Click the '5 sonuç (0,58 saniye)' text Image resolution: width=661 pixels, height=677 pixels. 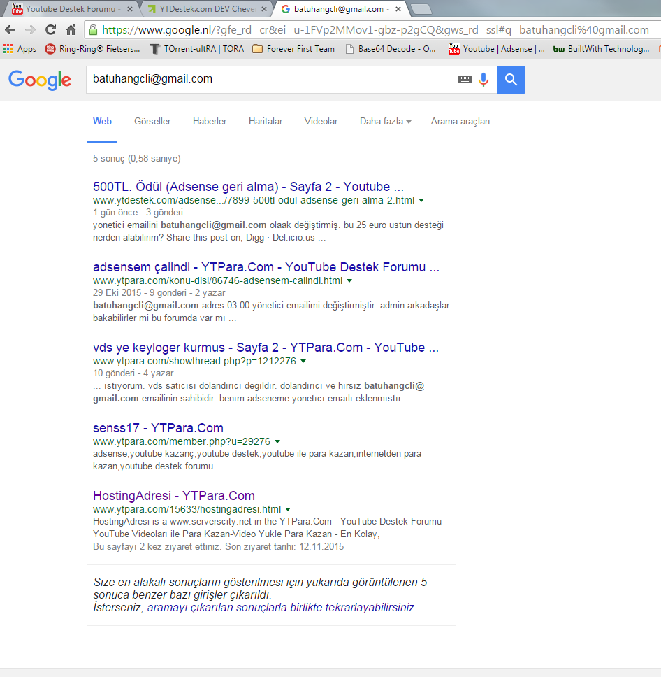(x=137, y=159)
